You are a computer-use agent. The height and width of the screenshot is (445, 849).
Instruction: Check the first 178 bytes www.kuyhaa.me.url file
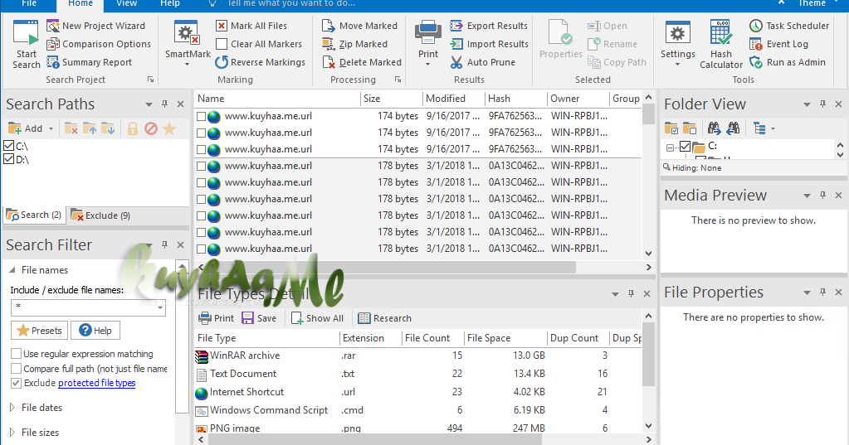pos(201,166)
